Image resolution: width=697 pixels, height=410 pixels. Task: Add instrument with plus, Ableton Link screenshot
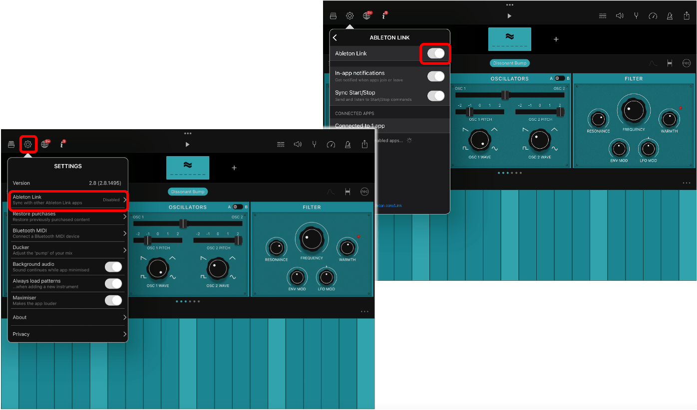click(x=556, y=39)
